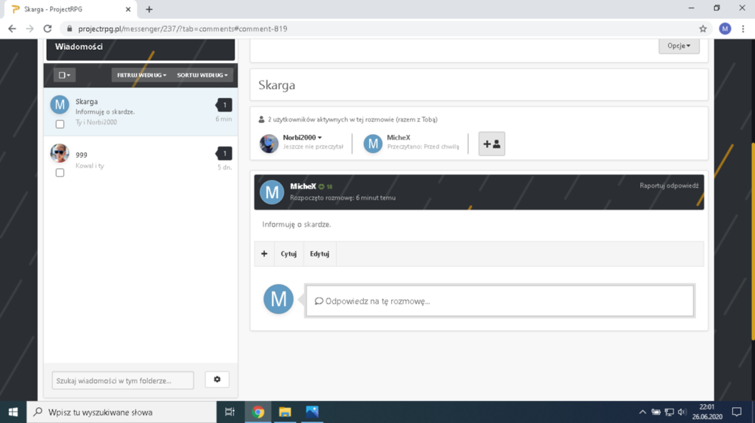Click Skarga conversation avatar in list
The image size is (755, 423).
(x=60, y=104)
